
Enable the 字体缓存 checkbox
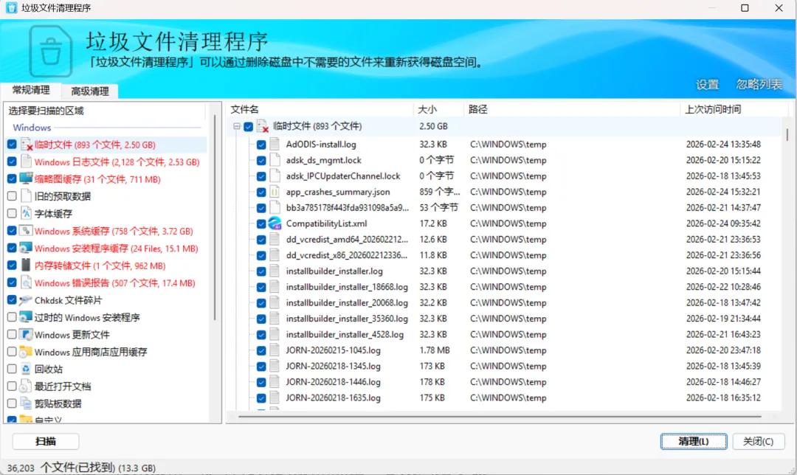[12, 213]
